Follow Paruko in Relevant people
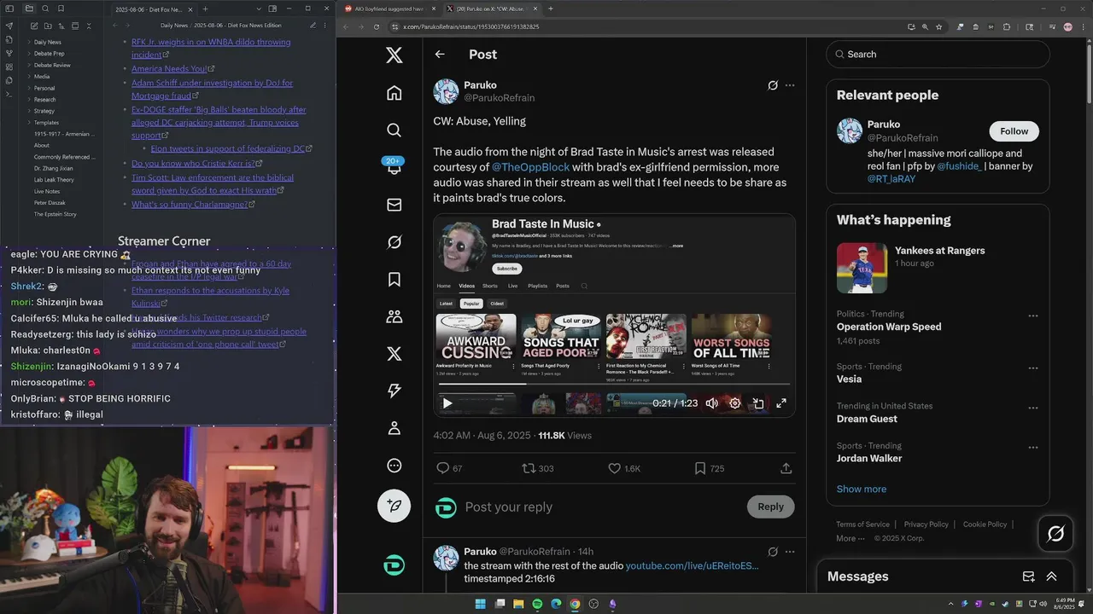This screenshot has width=1093, height=614. (1014, 131)
